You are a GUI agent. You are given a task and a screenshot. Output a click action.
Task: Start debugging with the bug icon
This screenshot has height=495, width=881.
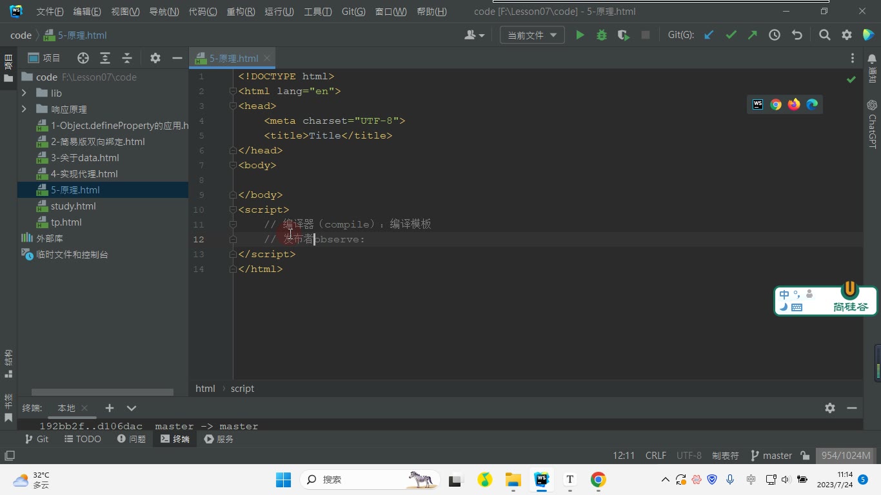pyautogui.click(x=602, y=35)
